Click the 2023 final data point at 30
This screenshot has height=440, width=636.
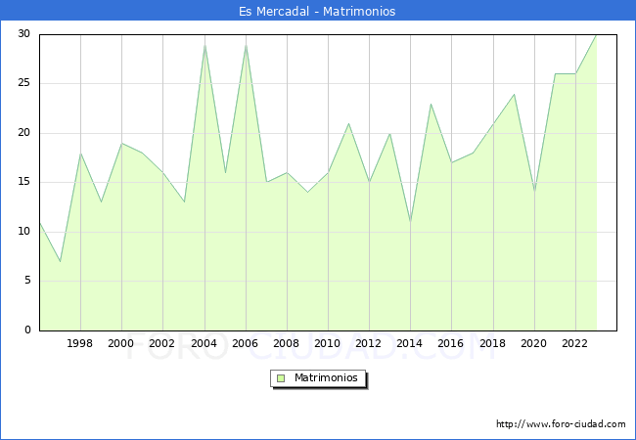click(x=596, y=35)
